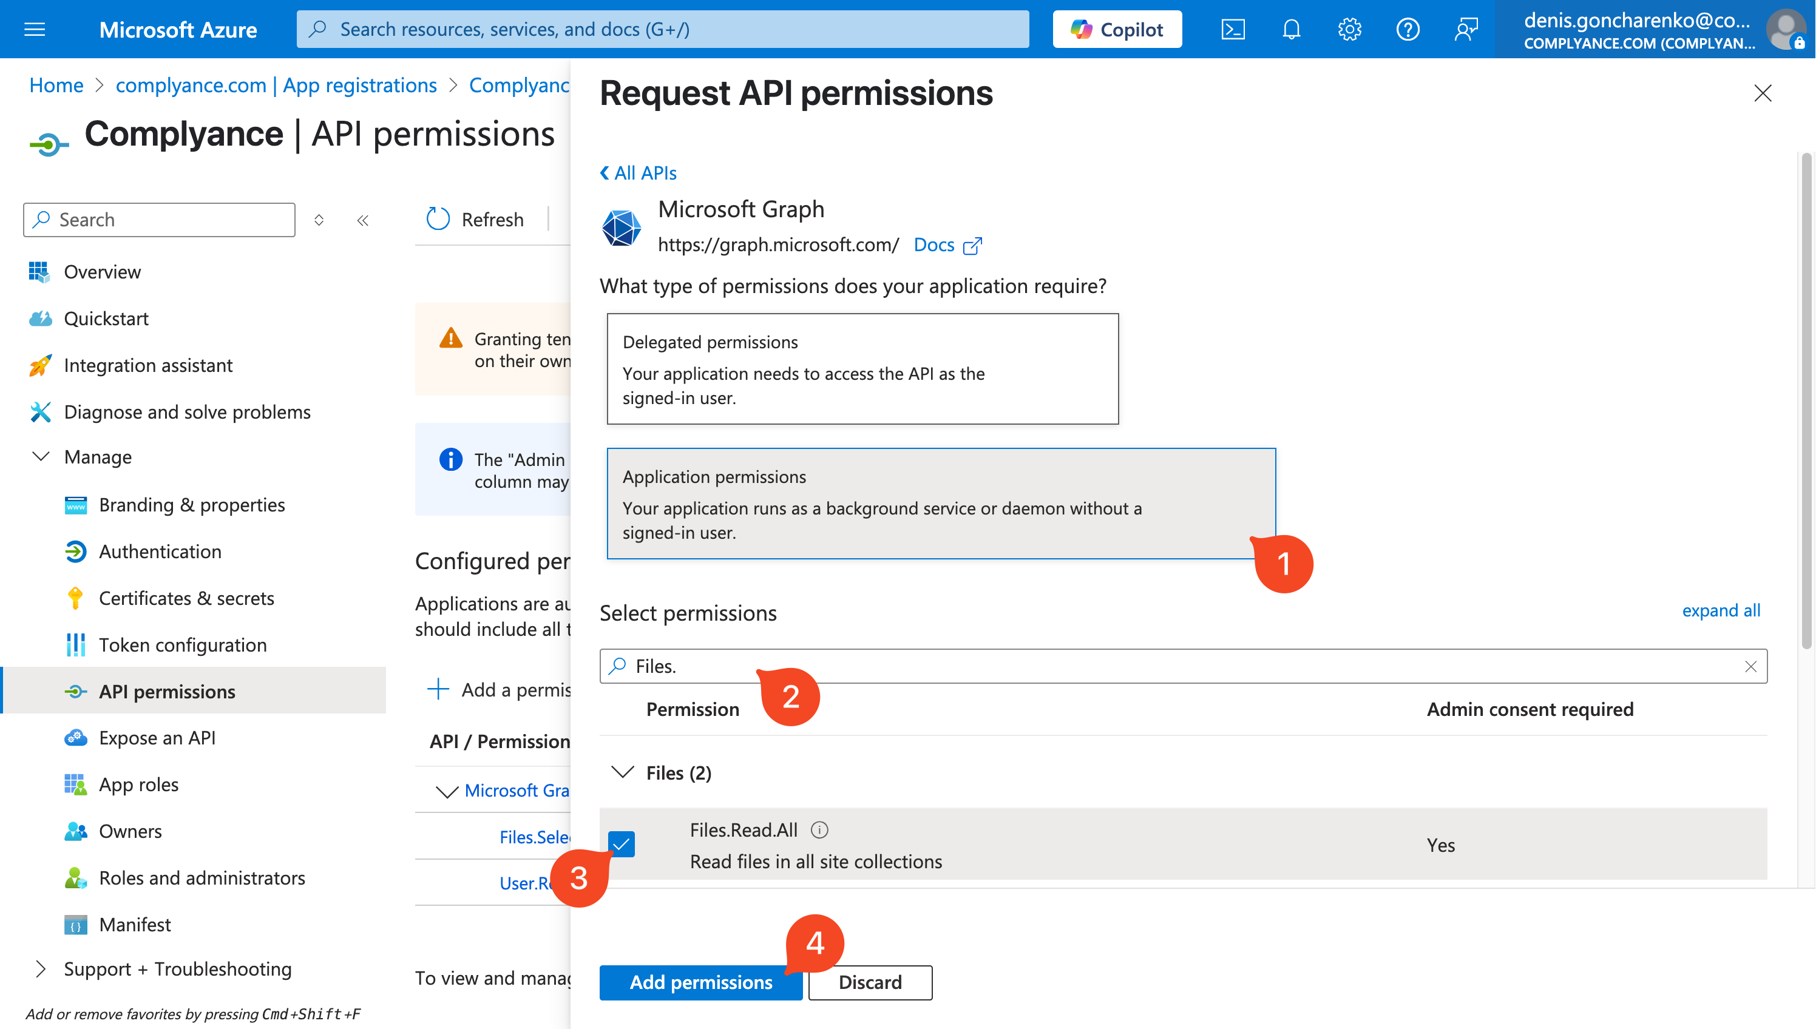Click Add a permission
This screenshot has width=1816, height=1029.
[x=499, y=690]
